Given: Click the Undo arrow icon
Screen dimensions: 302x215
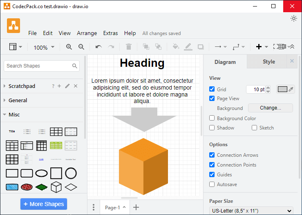Looking at the screenshot, I should click(98, 47).
